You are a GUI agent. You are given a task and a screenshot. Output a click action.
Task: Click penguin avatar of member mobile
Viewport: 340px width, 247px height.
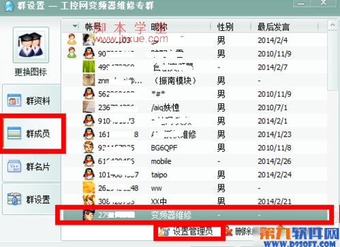[x=89, y=161]
